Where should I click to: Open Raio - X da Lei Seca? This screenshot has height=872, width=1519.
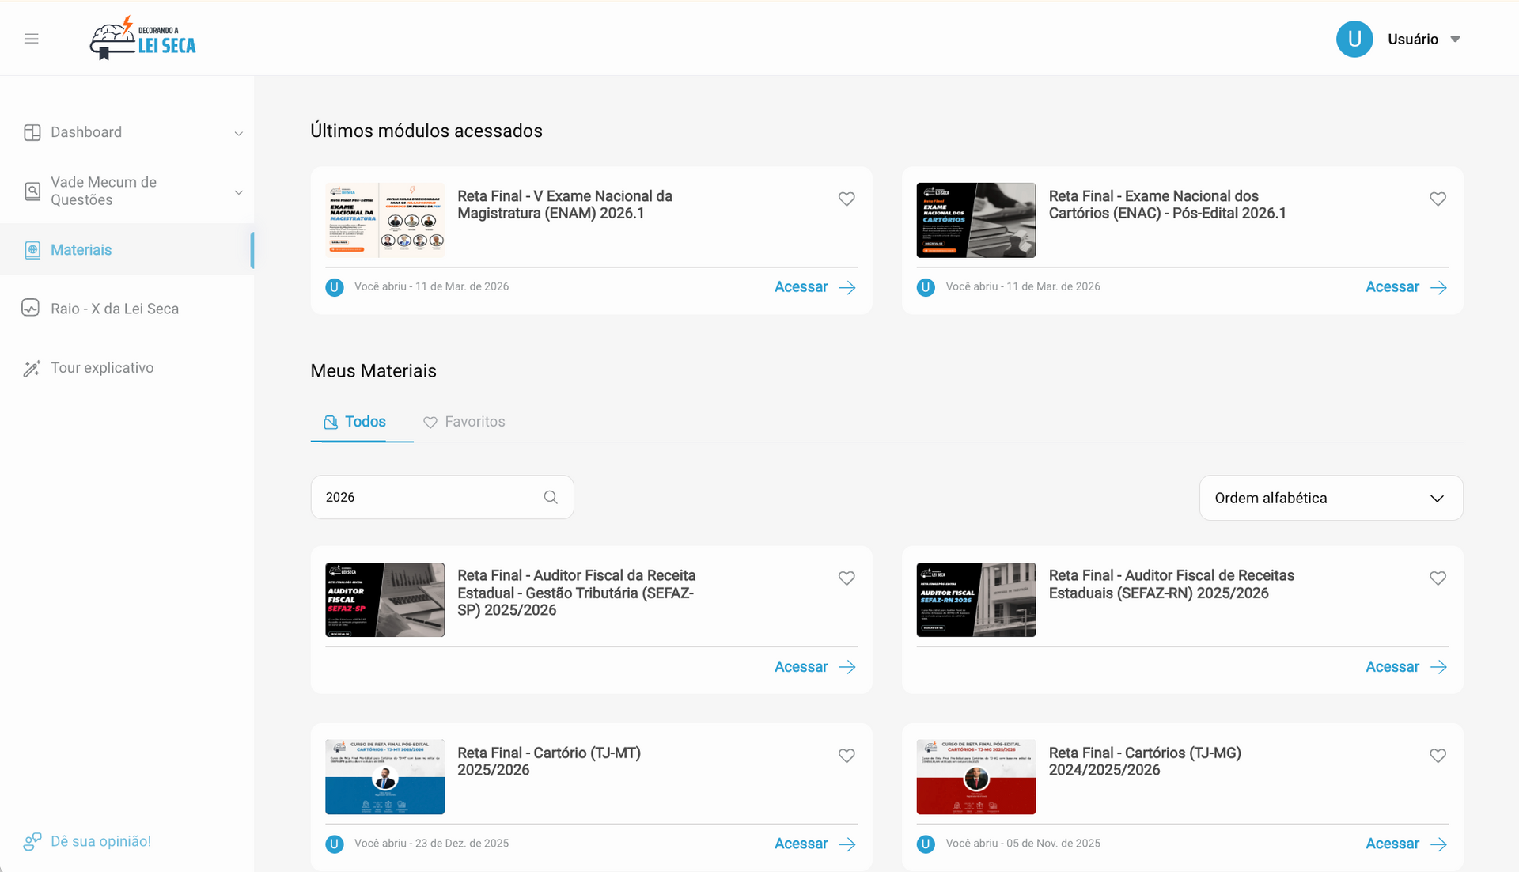pyautogui.click(x=115, y=309)
